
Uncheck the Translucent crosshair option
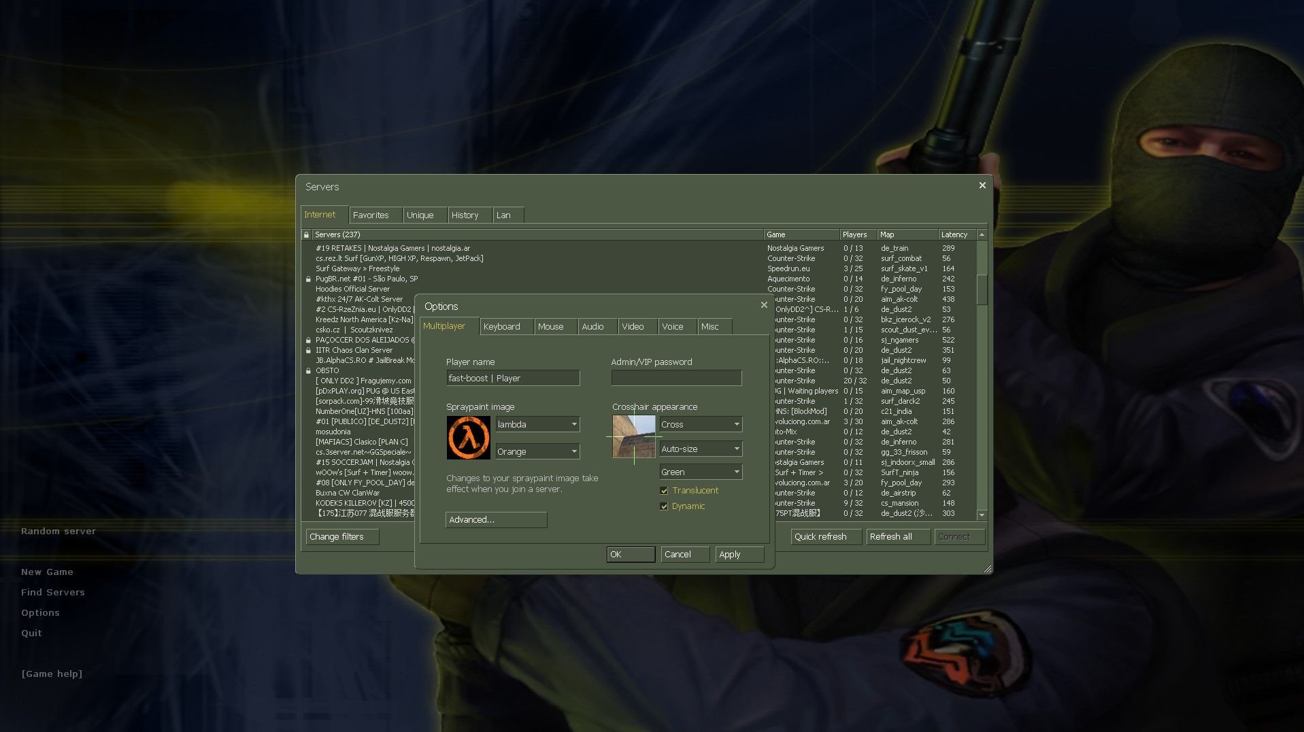(664, 490)
